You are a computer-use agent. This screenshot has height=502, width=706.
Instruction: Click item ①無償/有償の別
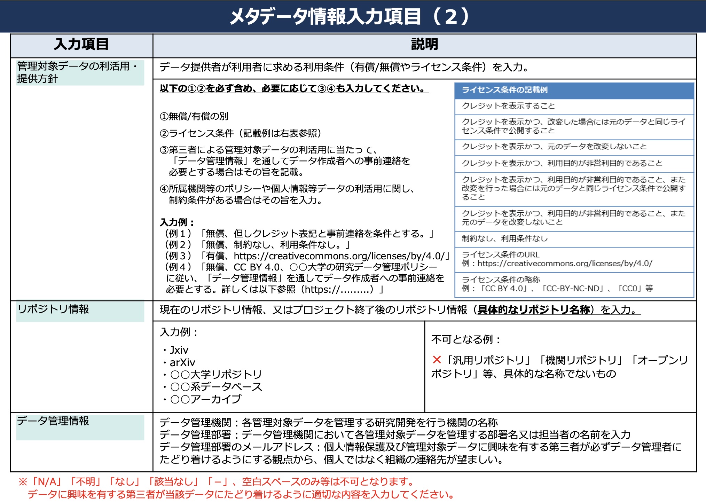click(x=194, y=116)
